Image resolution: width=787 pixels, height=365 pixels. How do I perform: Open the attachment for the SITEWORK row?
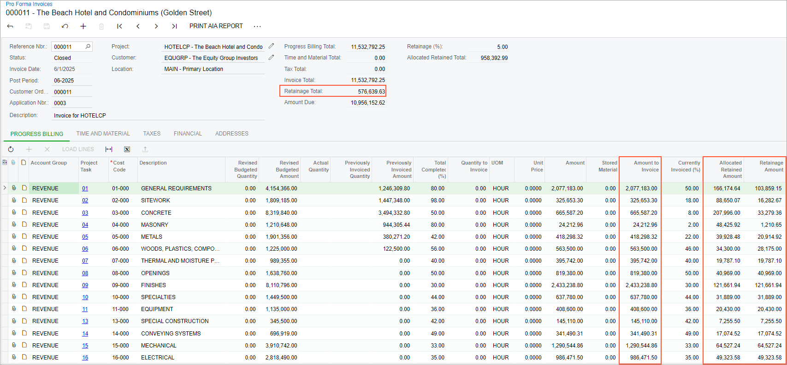coord(14,200)
